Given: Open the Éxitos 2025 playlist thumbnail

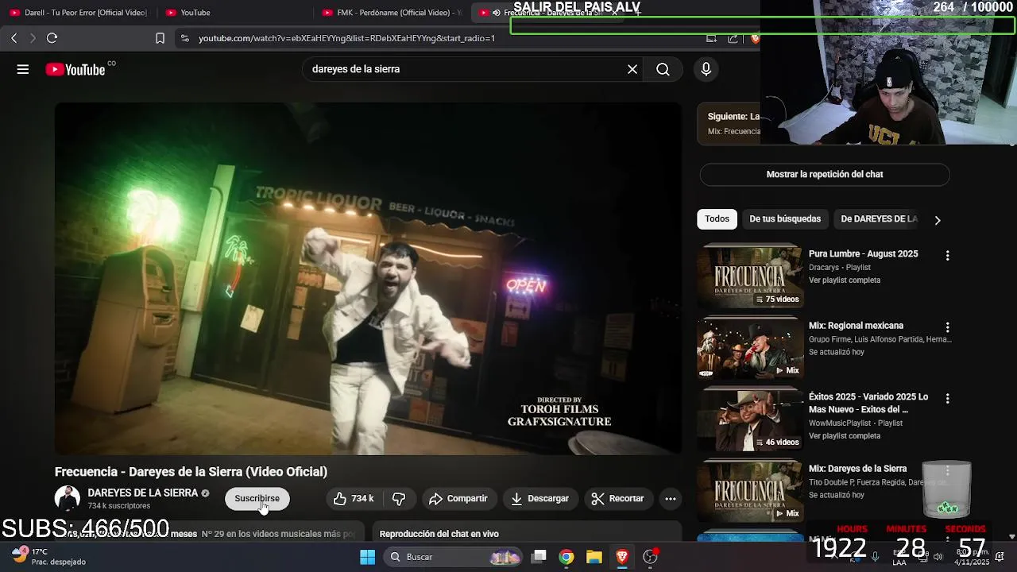Looking at the screenshot, I should point(750,420).
